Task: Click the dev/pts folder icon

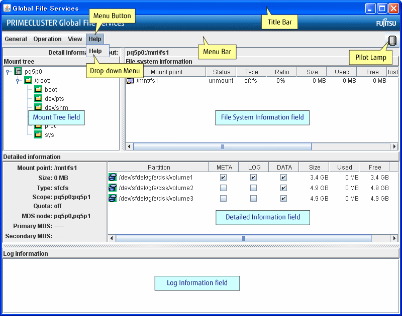Action: click(38, 98)
